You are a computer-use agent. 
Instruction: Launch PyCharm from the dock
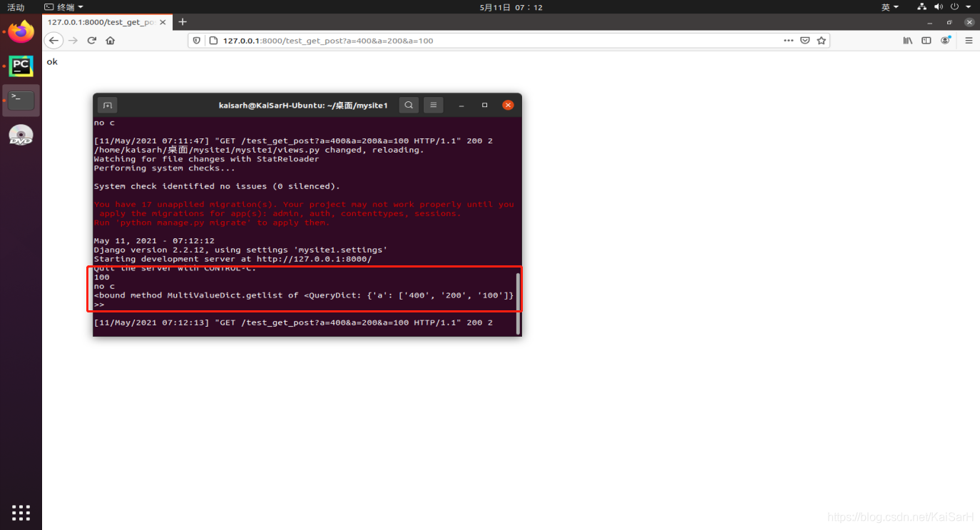(21, 66)
